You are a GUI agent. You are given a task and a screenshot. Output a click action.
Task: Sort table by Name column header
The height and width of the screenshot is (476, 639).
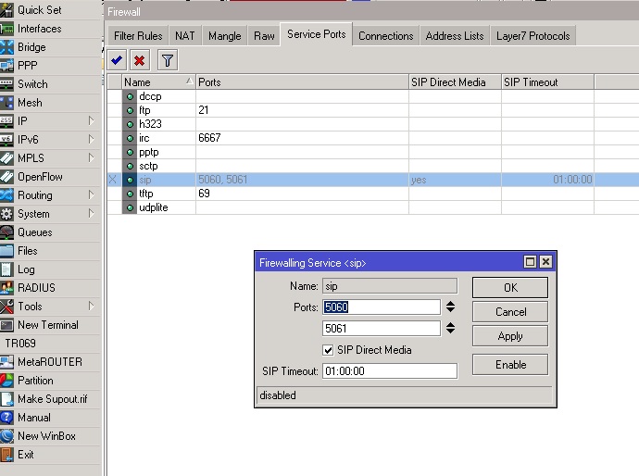159,81
